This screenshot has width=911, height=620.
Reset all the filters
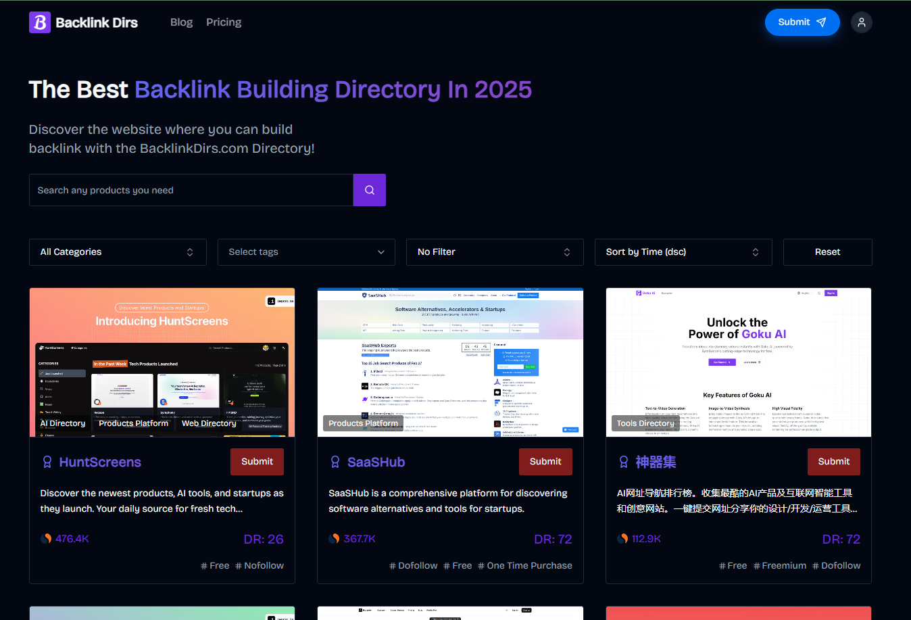[x=827, y=252]
